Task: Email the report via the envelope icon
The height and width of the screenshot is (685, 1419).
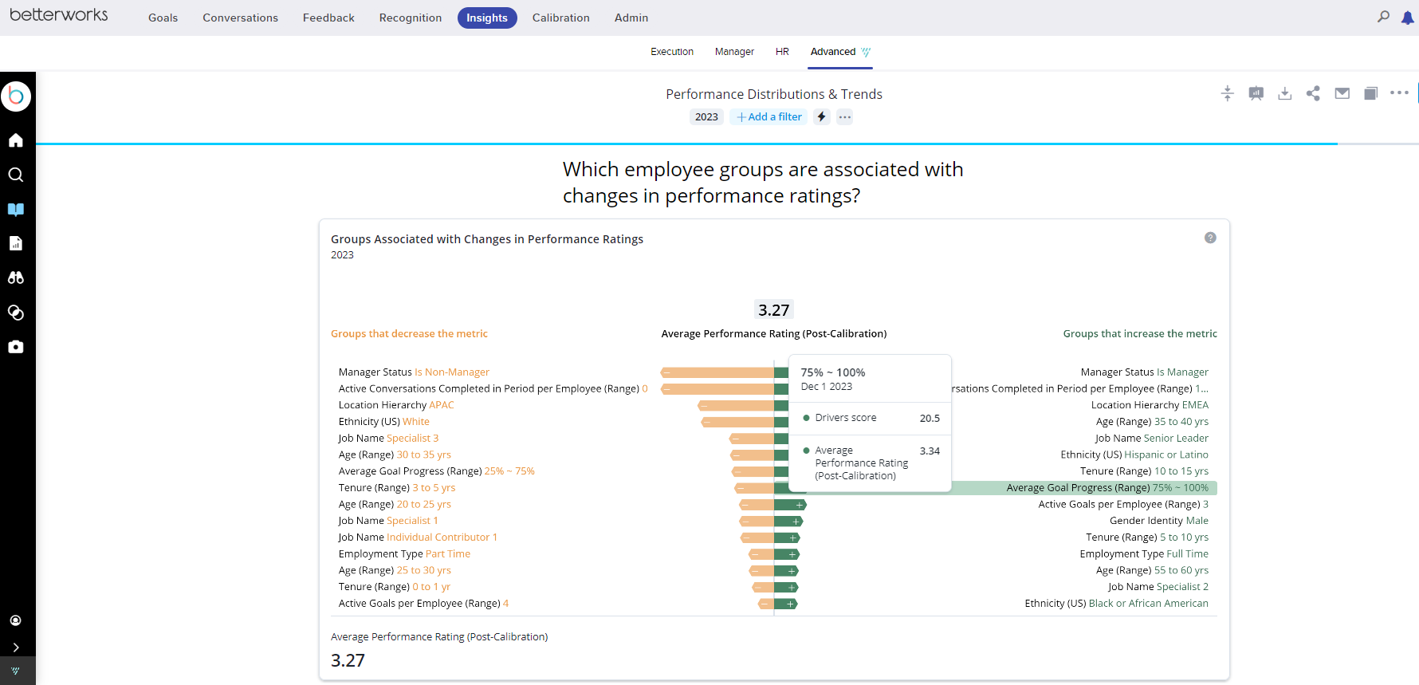Action: pos(1342,93)
